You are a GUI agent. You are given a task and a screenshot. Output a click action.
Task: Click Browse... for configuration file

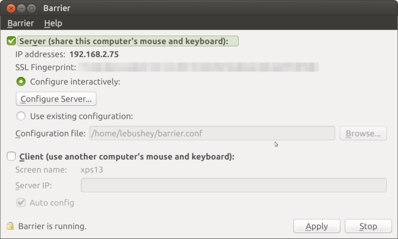[363, 133]
